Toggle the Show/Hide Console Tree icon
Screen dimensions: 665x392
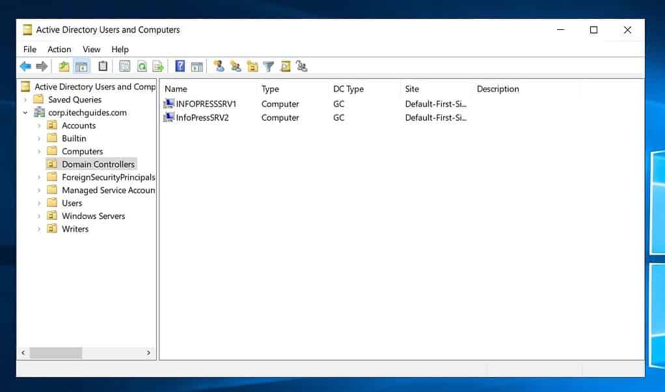tap(81, 66)
